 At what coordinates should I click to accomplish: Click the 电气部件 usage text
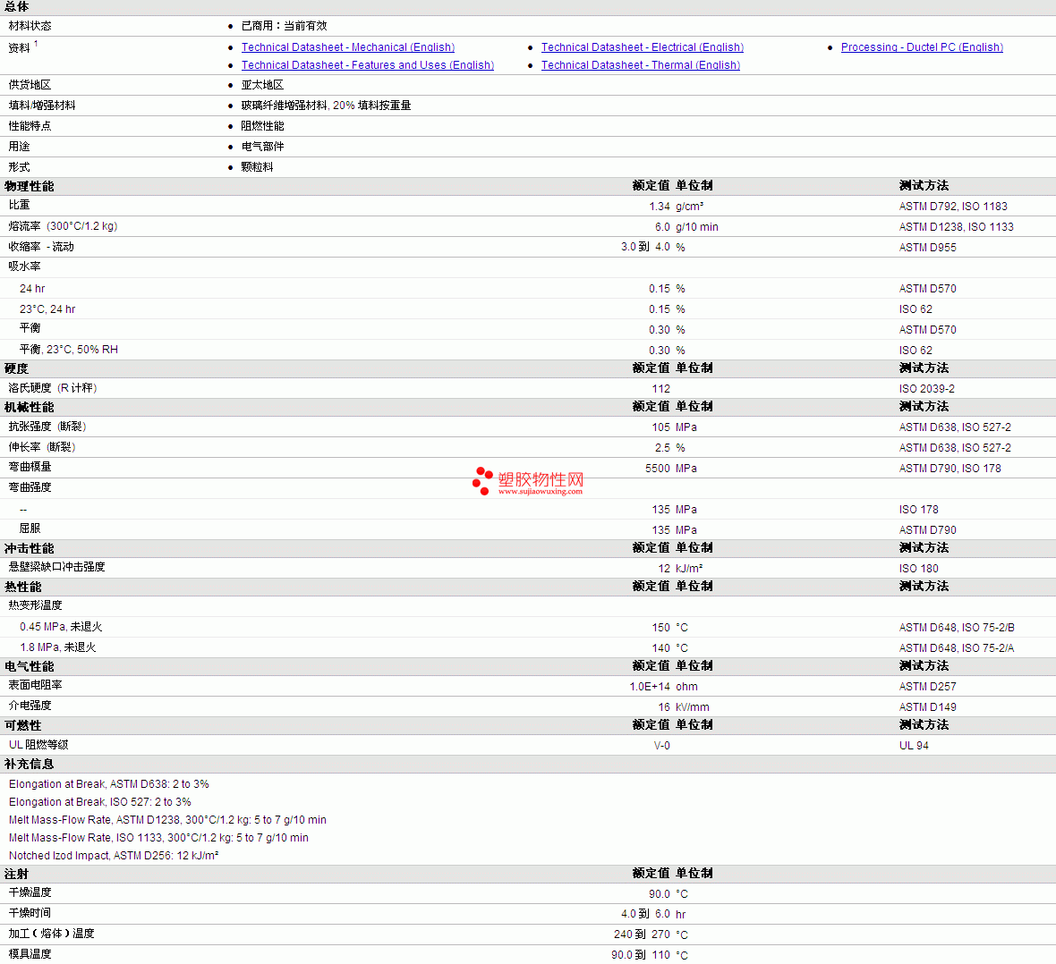pos(262,146)
